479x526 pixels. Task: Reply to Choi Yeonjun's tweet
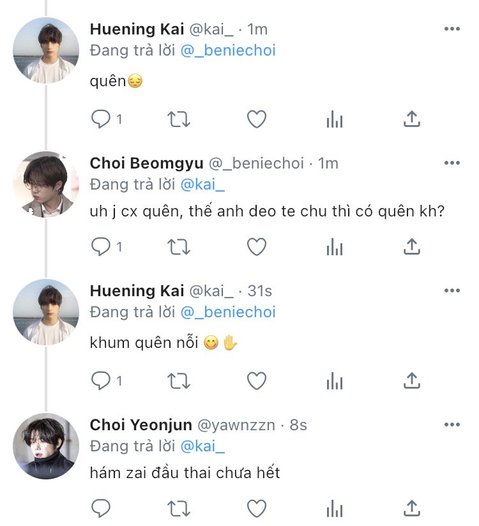[x=101, y=508]
